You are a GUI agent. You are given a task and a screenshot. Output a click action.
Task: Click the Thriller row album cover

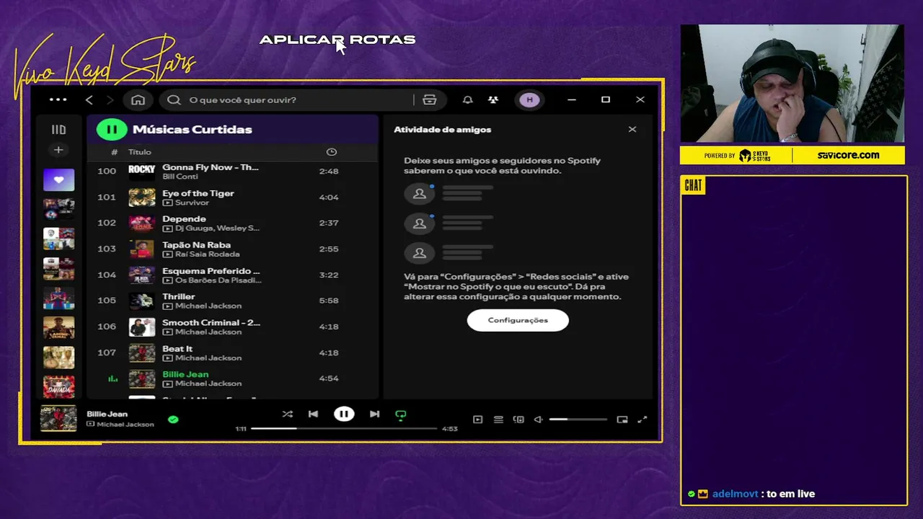142,301
